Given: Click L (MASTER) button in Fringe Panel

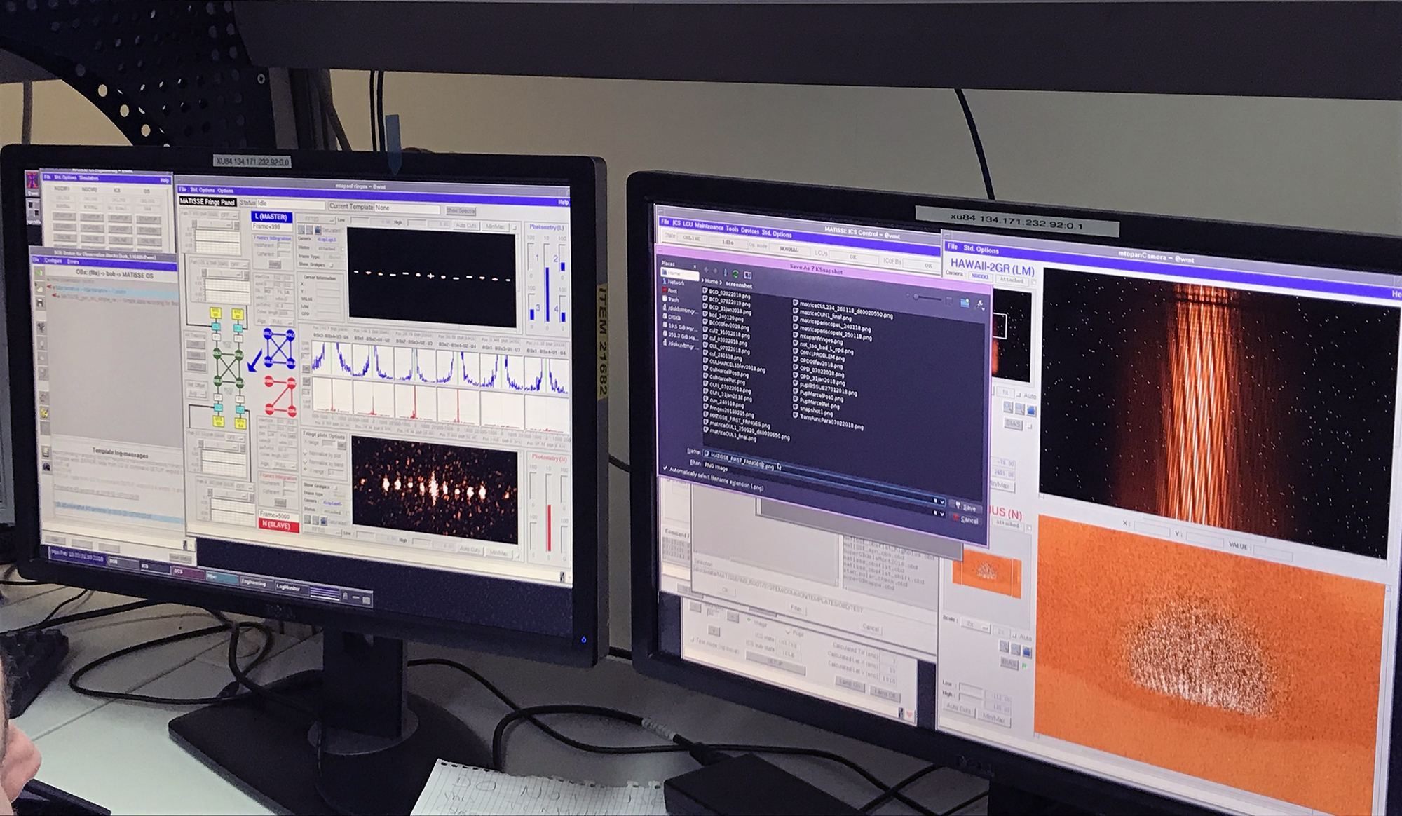Looking at the screenshot, I should [x=271, y=217].
